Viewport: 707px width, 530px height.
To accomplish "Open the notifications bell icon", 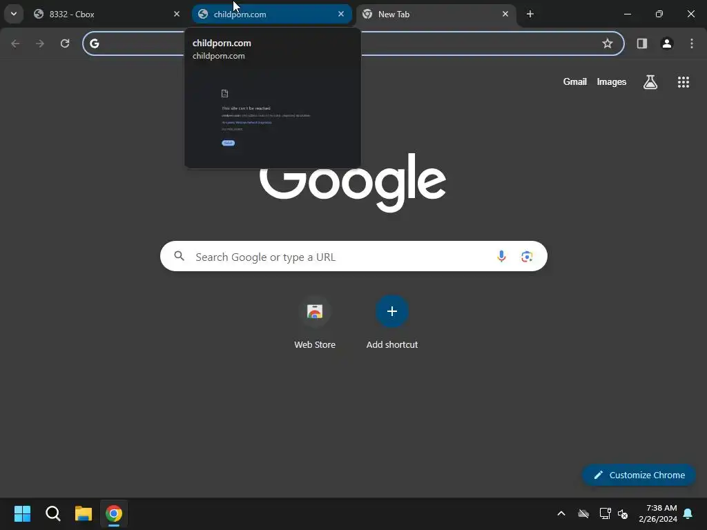I will [x=688, y=513].
